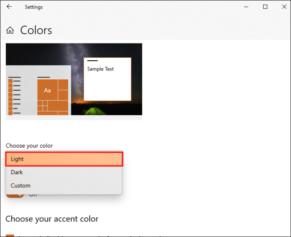
Task: Click the large orange tile below Aa
Action: 58,106
